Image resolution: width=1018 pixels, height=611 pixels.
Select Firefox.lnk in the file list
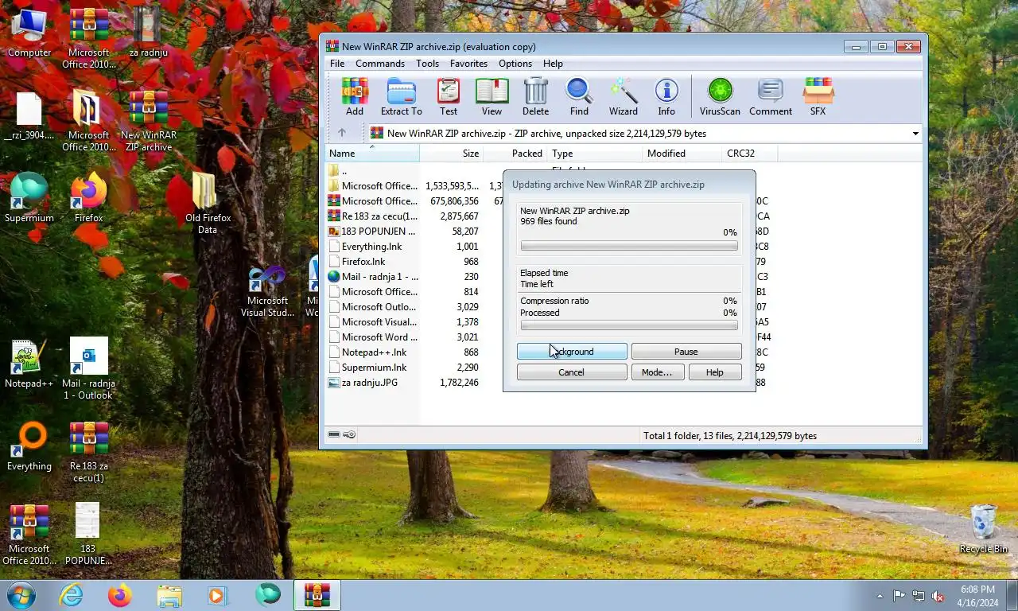(x=414, y=262)
